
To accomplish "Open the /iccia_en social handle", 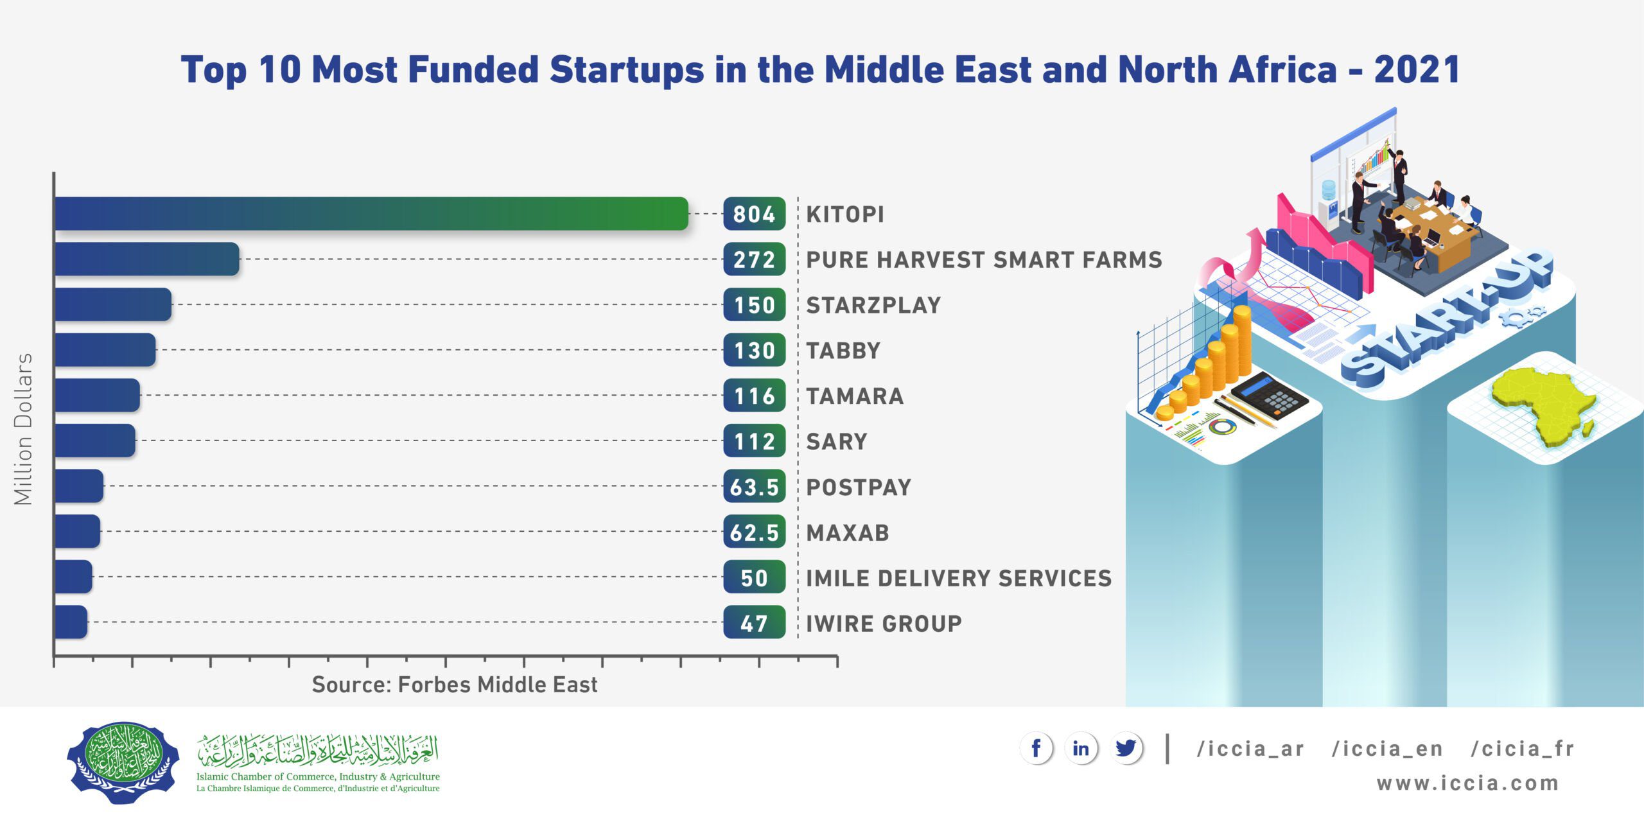I will tap(1387, 749).
